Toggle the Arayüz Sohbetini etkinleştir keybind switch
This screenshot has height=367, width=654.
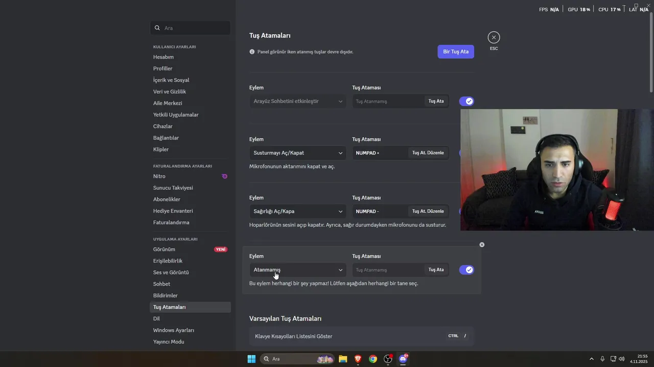pyautogui.click(x=466, y=101)
